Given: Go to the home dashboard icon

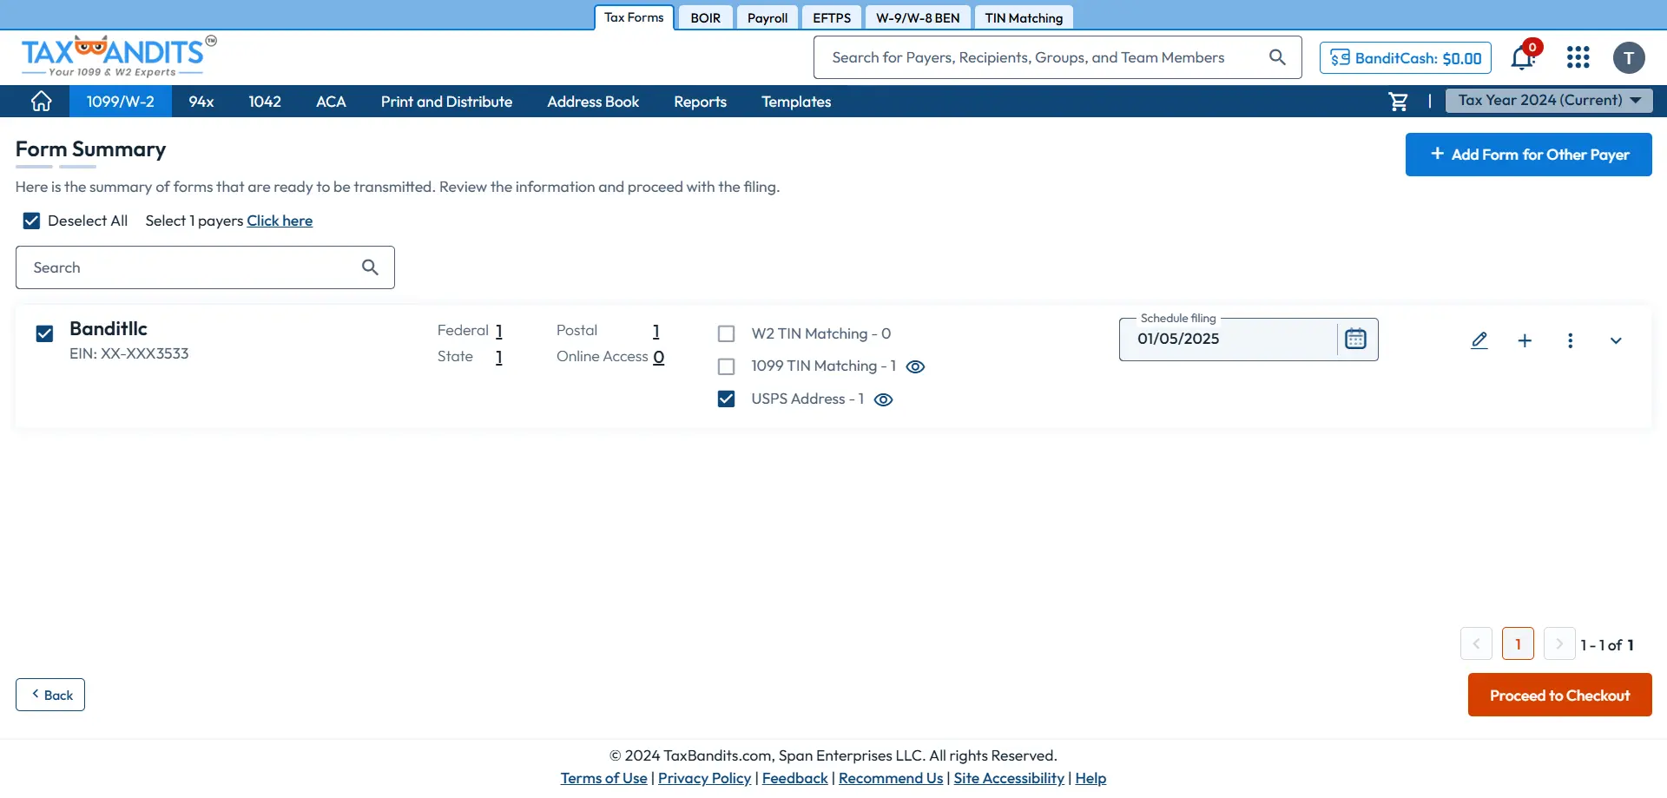Looking at the screenshot, I should pyautogui.click(x=41, y=102).
